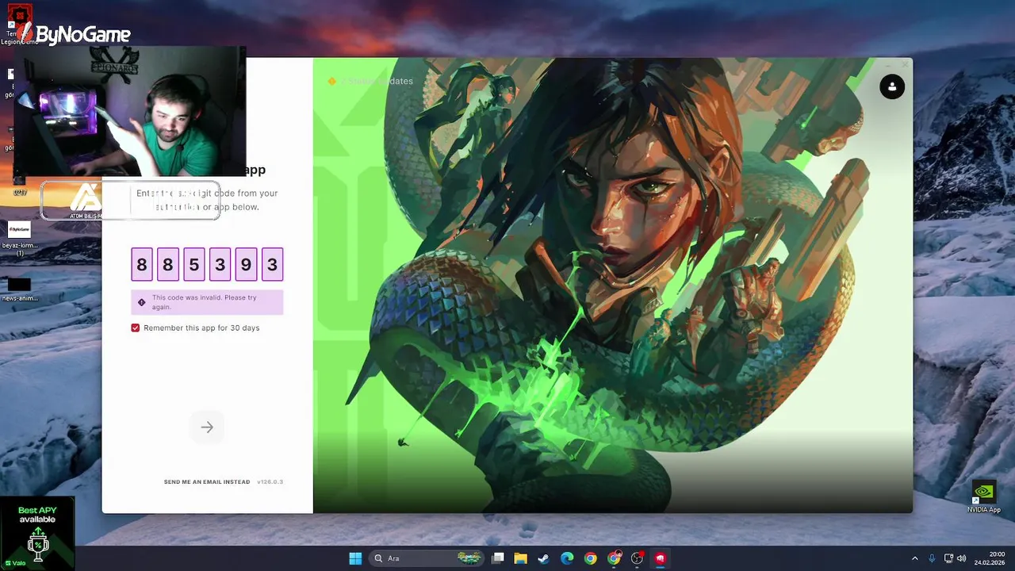Image resolution: width=1015 pixels, height=571 pixels.
Task: Open the Windows Start menu
Action: click(355, 558)
